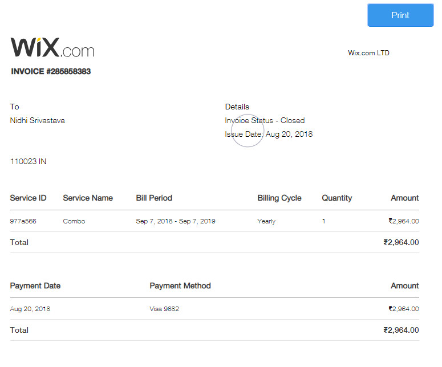Image resolution: width=442 pixels, height=367 pixels.
Task: Click the blue Print button
Action: 400,15
